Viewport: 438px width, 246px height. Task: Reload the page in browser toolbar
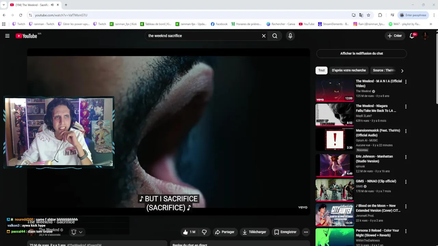click(x=21, y=15)
